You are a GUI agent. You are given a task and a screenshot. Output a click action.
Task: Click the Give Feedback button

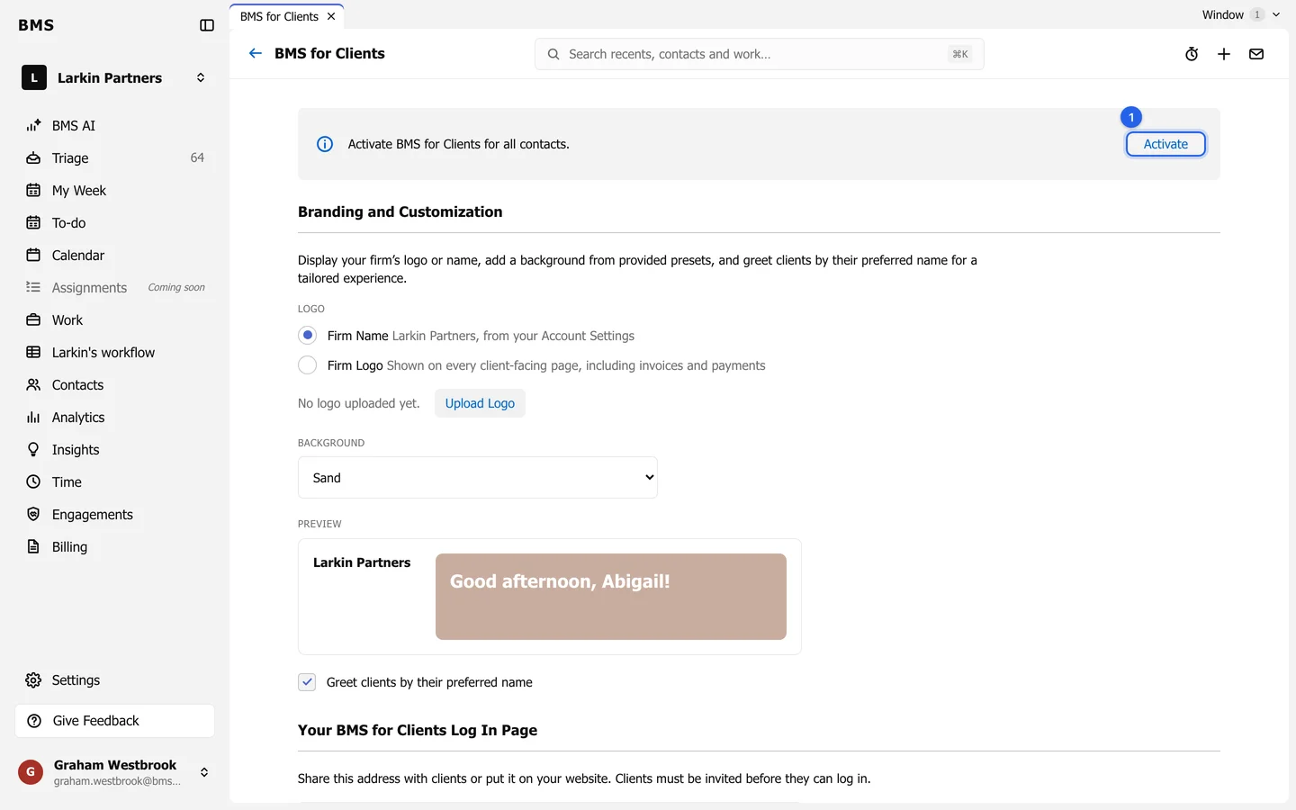click(x=115, y=721)
